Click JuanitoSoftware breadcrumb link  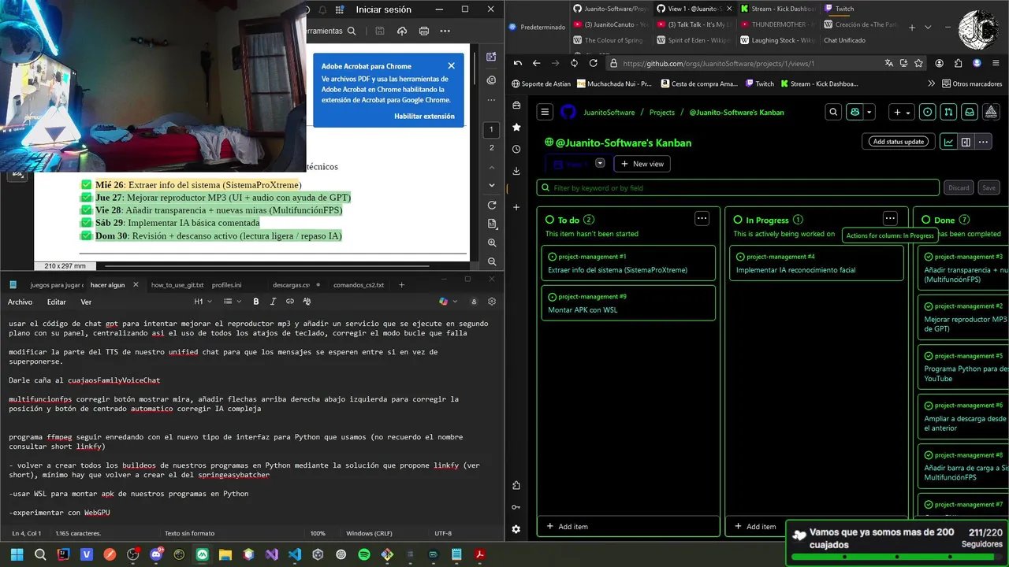609,113
